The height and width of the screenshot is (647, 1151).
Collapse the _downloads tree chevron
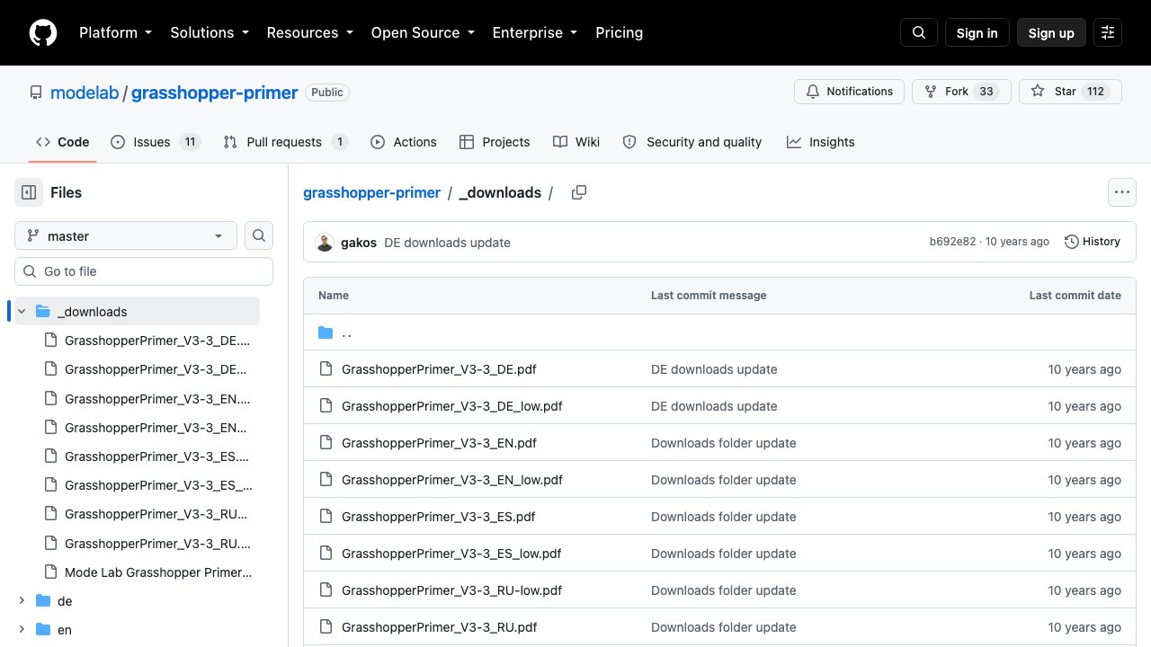point(22,312)
